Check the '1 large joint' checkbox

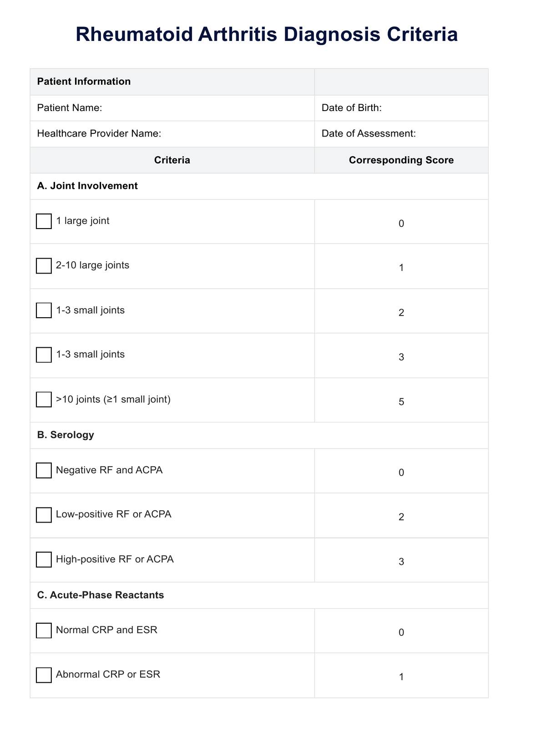click(x=44, y=221)
